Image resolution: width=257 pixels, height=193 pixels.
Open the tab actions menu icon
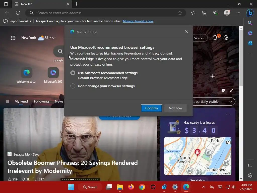click(x=6, y=4)
